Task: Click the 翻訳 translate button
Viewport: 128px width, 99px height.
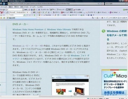Action: (x=69, y=10)
